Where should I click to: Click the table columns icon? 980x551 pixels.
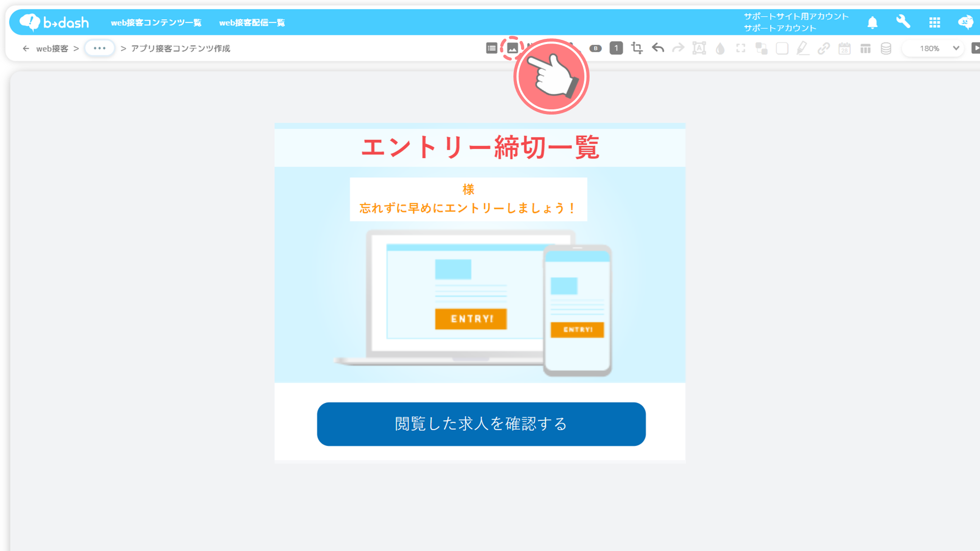click(865, 48)
